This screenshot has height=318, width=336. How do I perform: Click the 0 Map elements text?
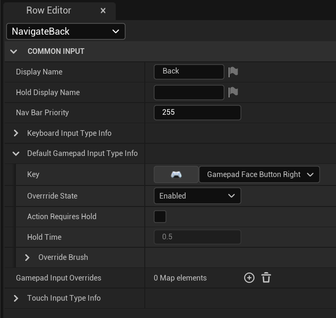[180, 278]
